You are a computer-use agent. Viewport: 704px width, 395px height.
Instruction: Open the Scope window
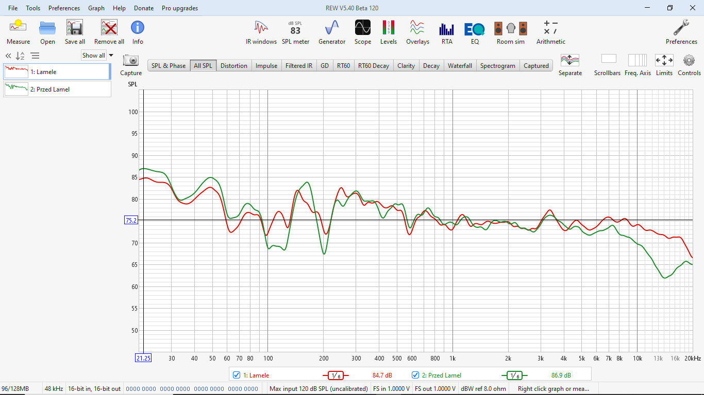point(362,32)
